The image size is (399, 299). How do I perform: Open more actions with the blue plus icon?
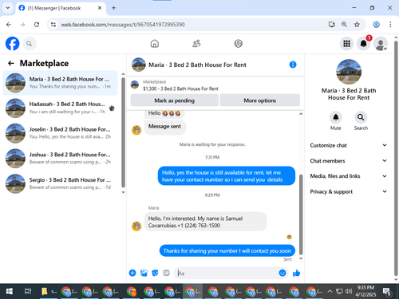point(132,273)
